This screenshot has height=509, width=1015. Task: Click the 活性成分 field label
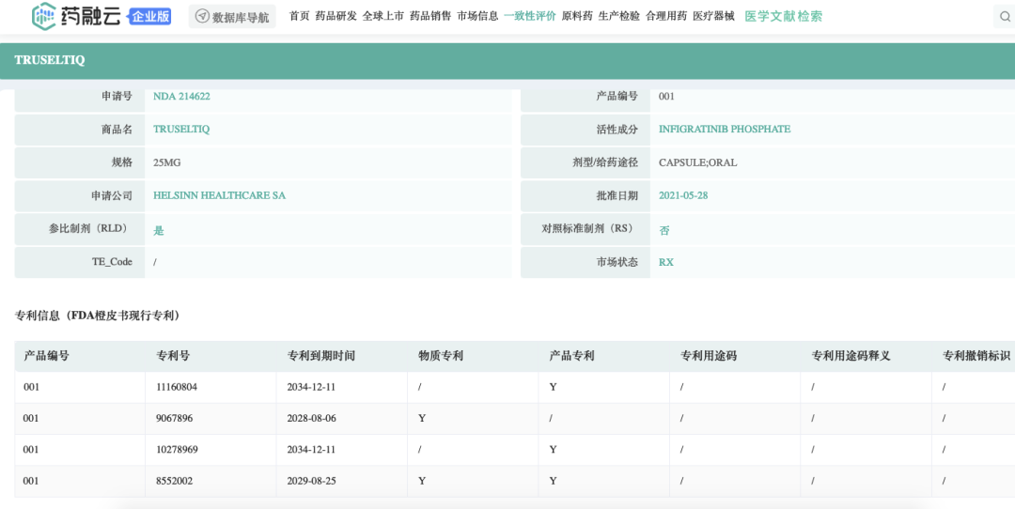(x=617, y=130)
